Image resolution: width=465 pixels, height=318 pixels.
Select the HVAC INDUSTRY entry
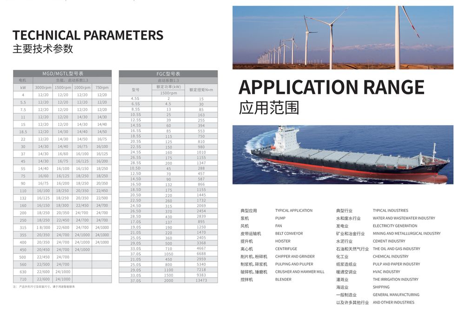(386, 272)
